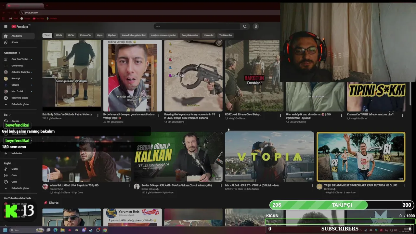Viewport: 416px width, 234px height.
Task: Select the Aksiyon-macera oyunları chip
Action: [x=163, y=35]
